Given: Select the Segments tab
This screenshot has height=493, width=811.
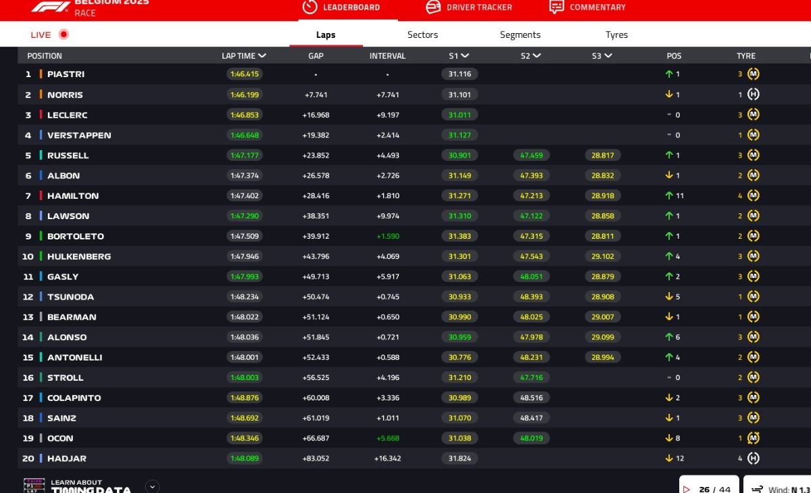Looking at the screenshot, I should point(520,35).
